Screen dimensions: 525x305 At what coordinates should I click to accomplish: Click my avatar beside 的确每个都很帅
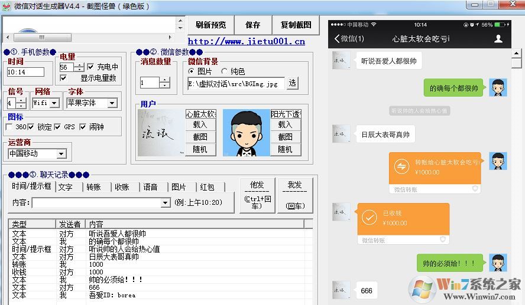click(498, 87)
